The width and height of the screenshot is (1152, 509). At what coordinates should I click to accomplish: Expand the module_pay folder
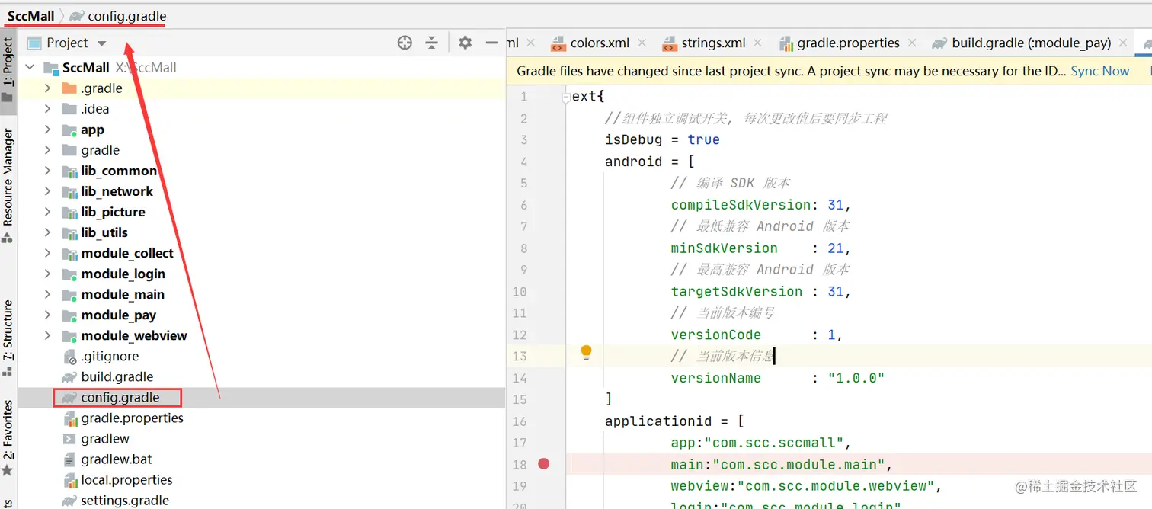pos(48,315)
